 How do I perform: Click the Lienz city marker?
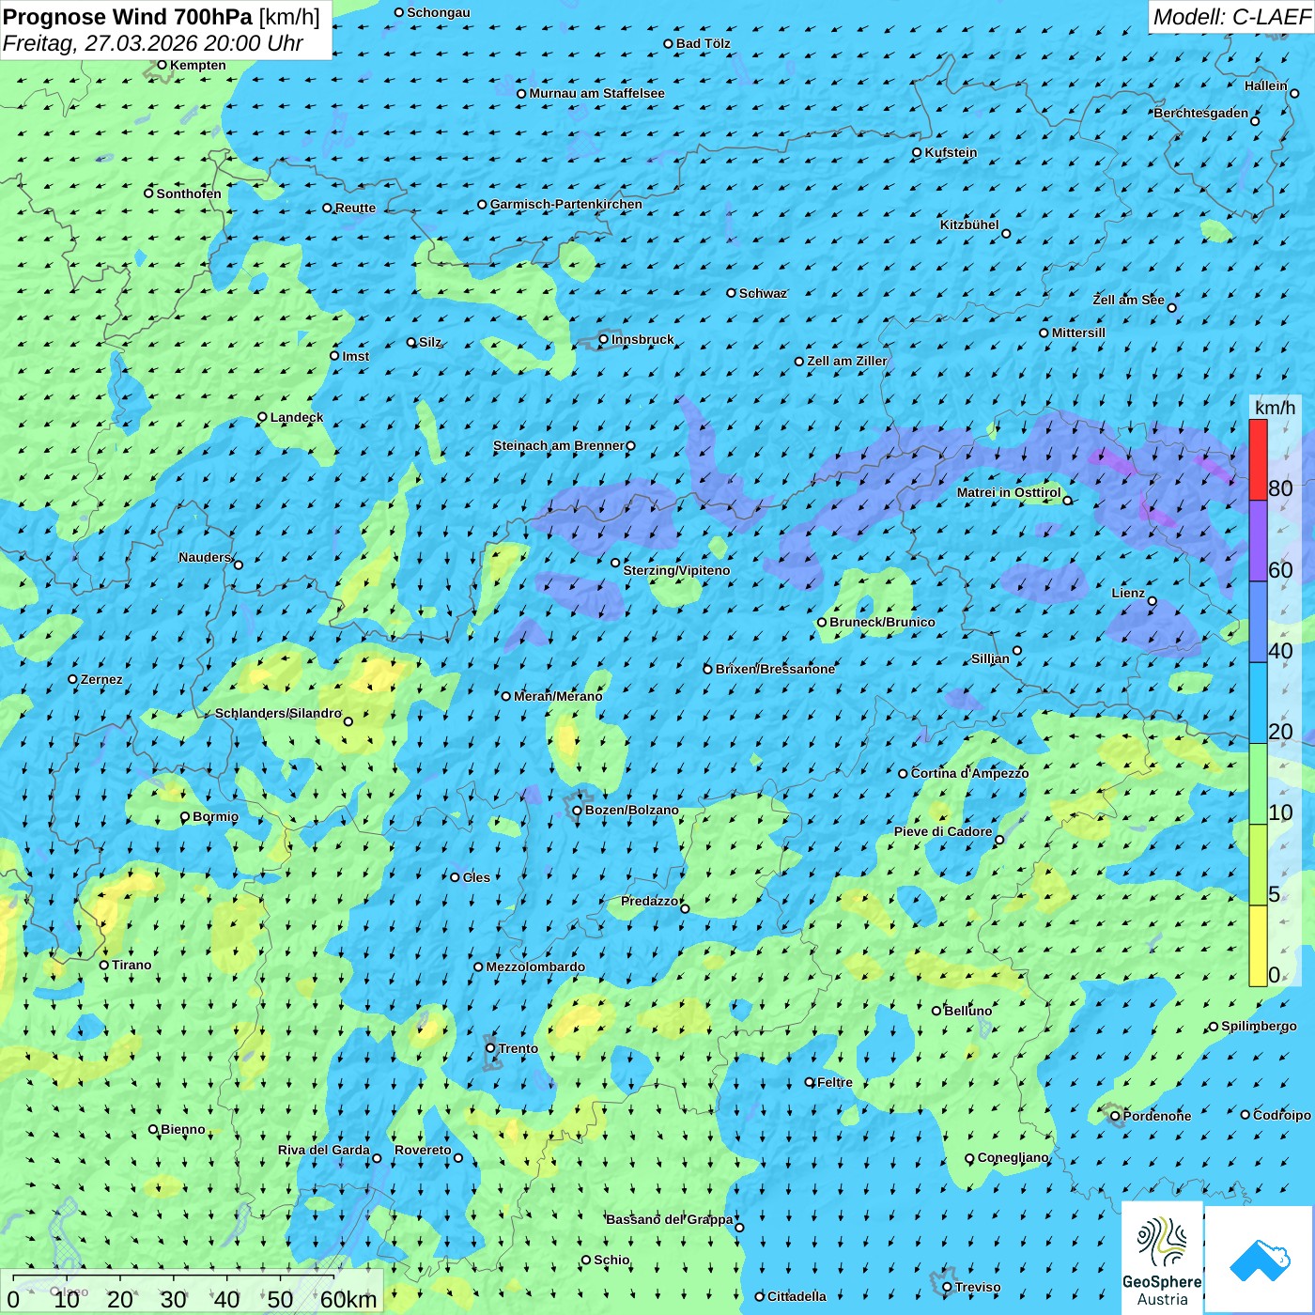tap(1153, 601)
